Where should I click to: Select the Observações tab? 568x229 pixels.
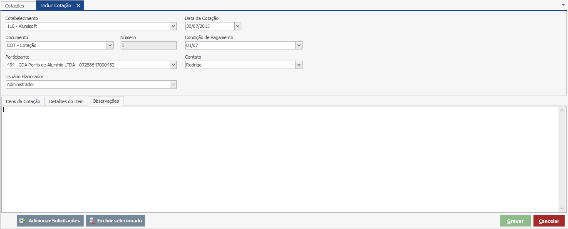[x=106, y=101]
